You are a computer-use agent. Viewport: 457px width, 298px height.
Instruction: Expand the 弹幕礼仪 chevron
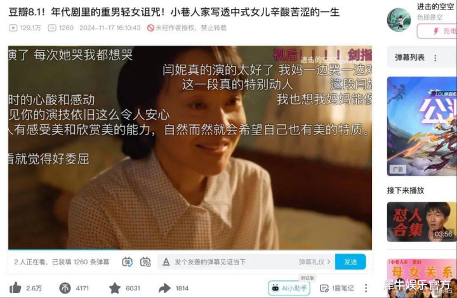point(329,262)
